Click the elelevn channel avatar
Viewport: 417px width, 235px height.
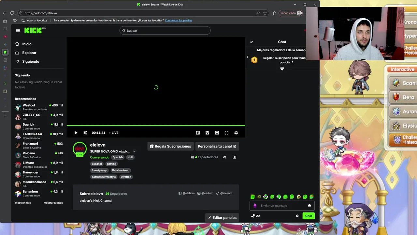(x=79, y=149)
